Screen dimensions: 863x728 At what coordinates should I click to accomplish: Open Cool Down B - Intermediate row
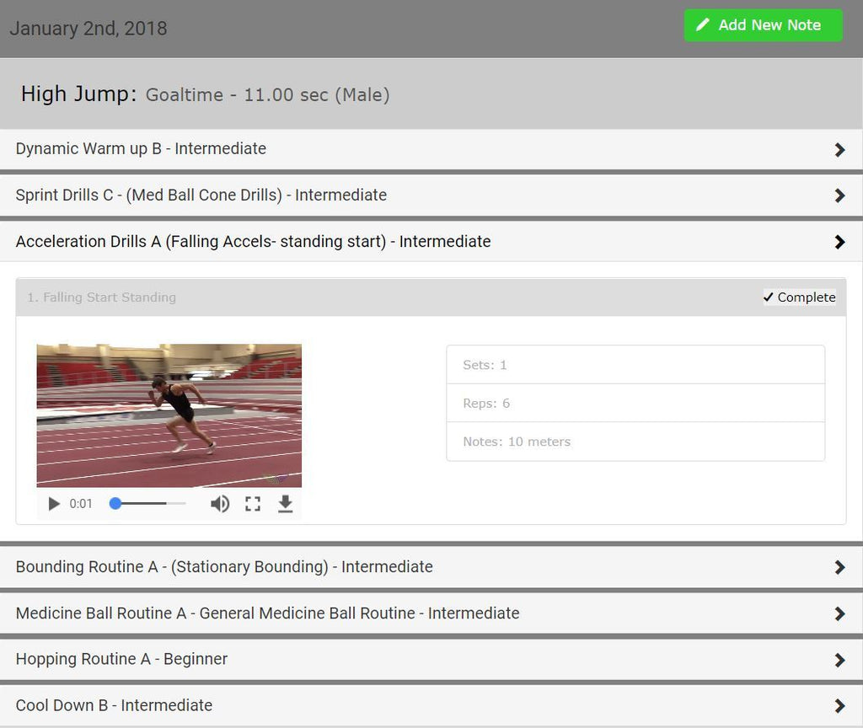431,705
